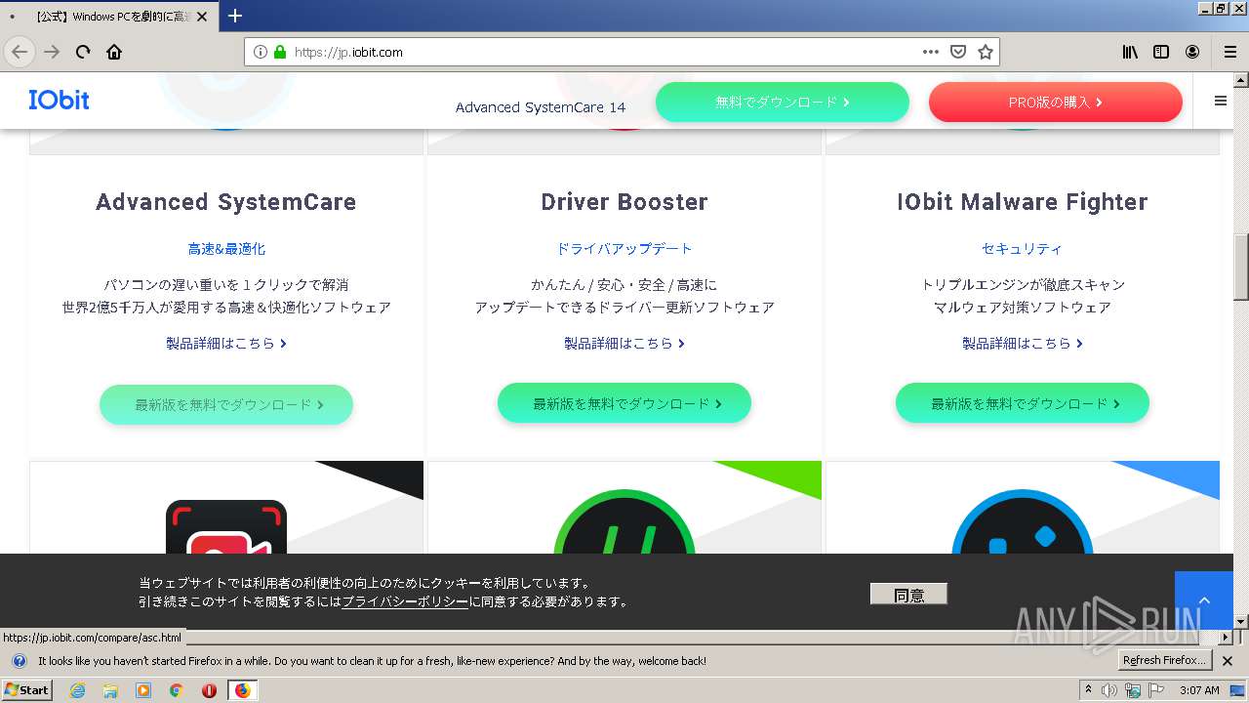Open Windows Explorer folder on taskbar
This screenshot has width=1249, height=703.
point(110,690)
